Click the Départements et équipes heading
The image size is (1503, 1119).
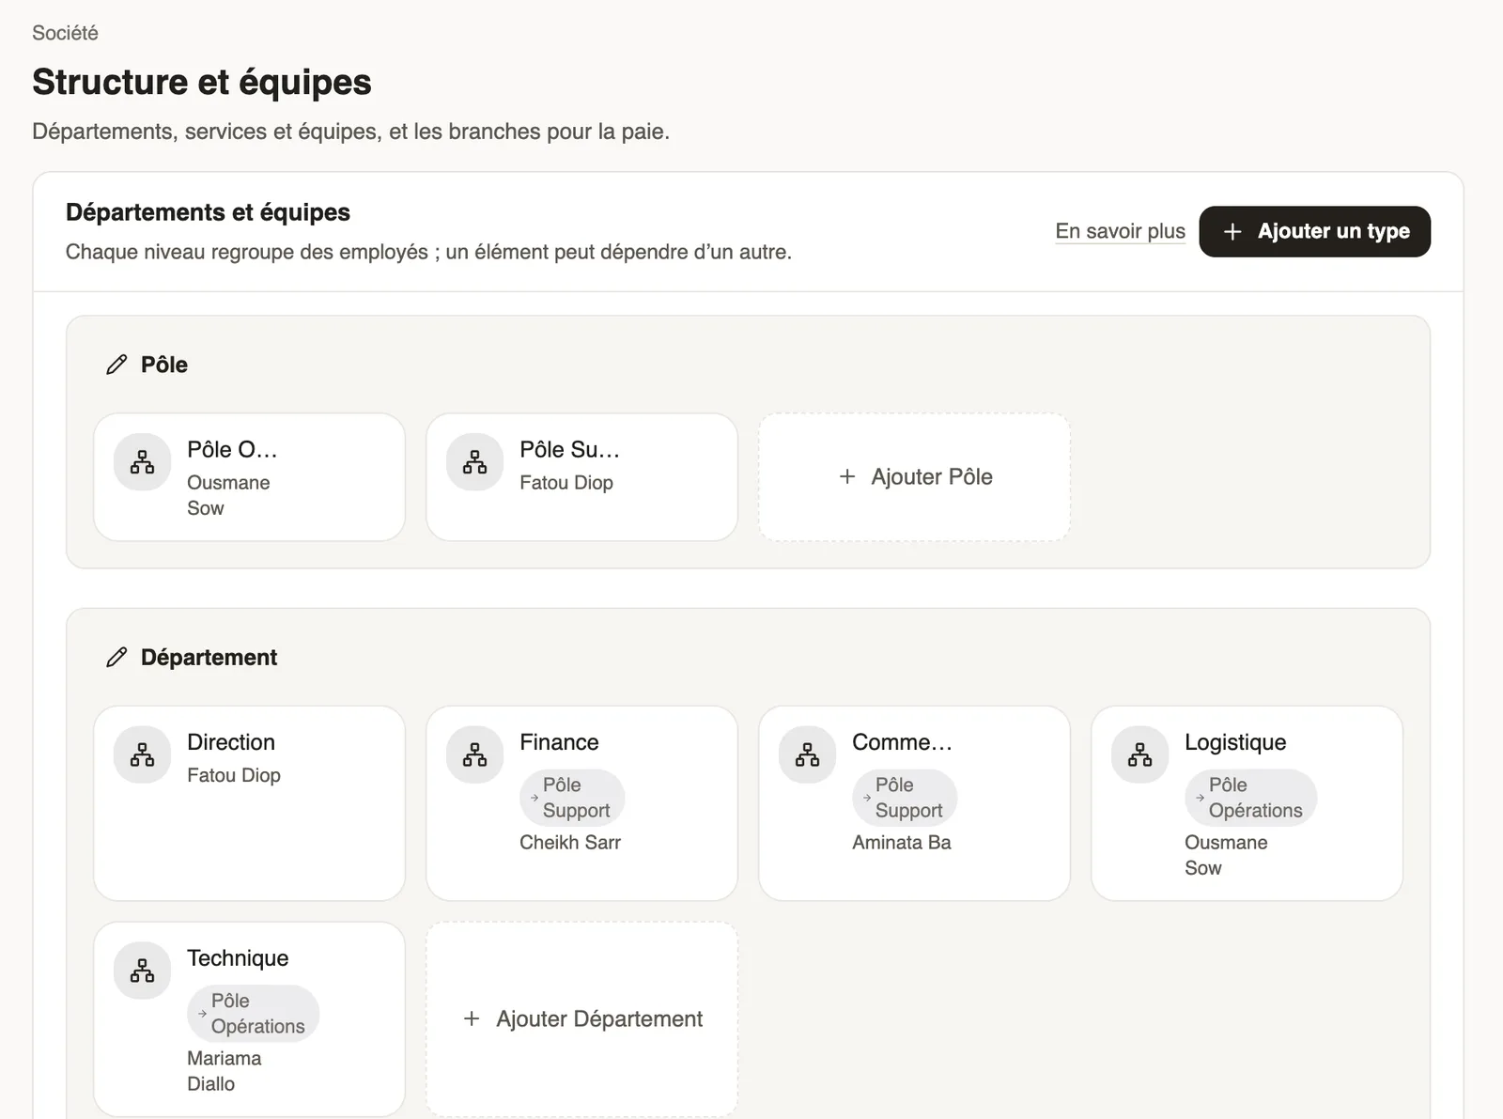tap(208, 212)
